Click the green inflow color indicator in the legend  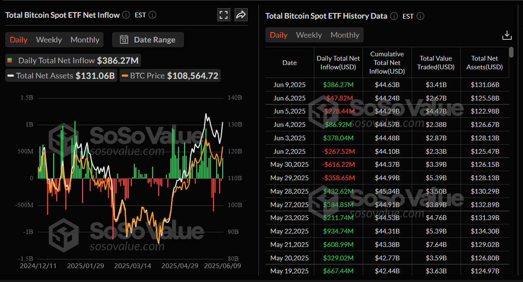10,61
